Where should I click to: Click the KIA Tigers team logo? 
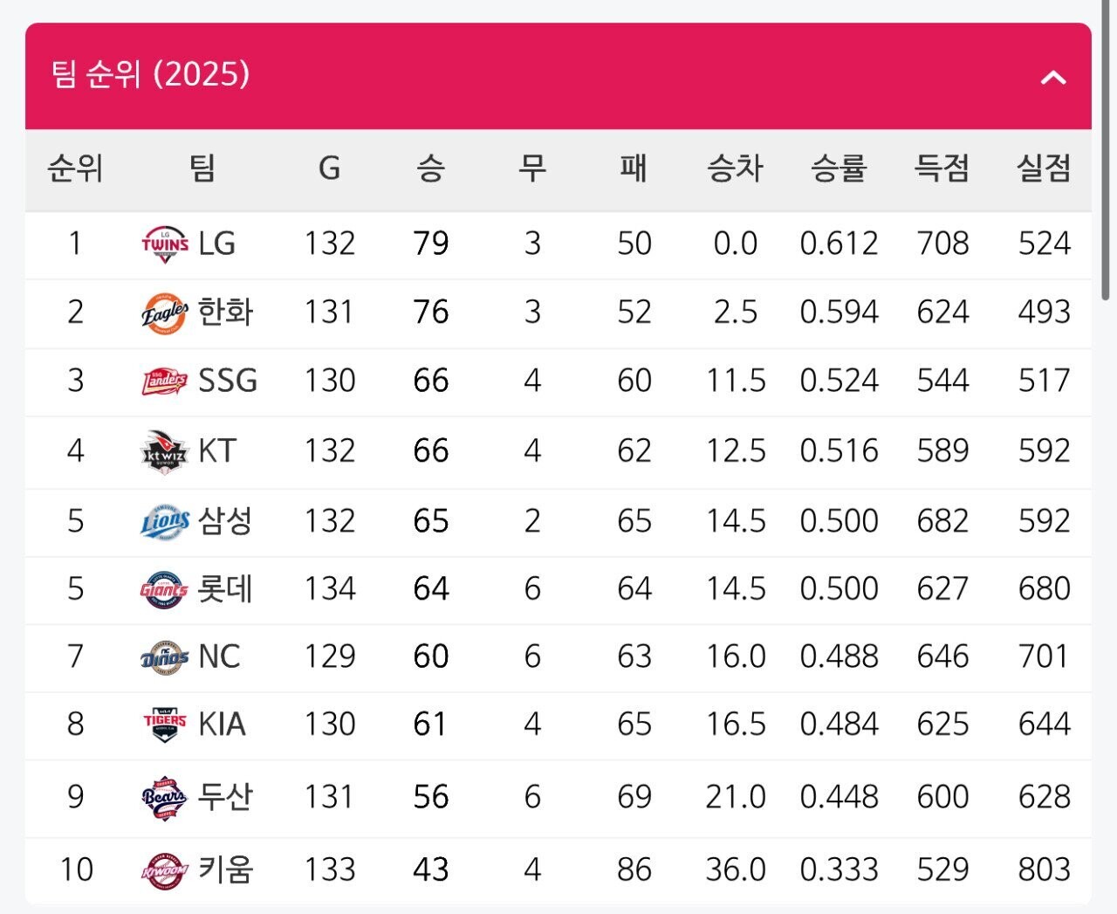[165, 725]
